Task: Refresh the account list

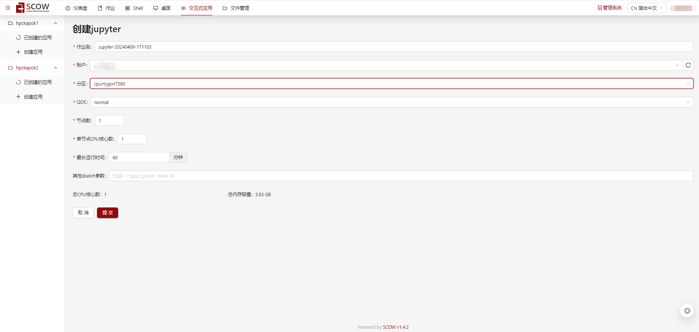Action: click(688, 65)
